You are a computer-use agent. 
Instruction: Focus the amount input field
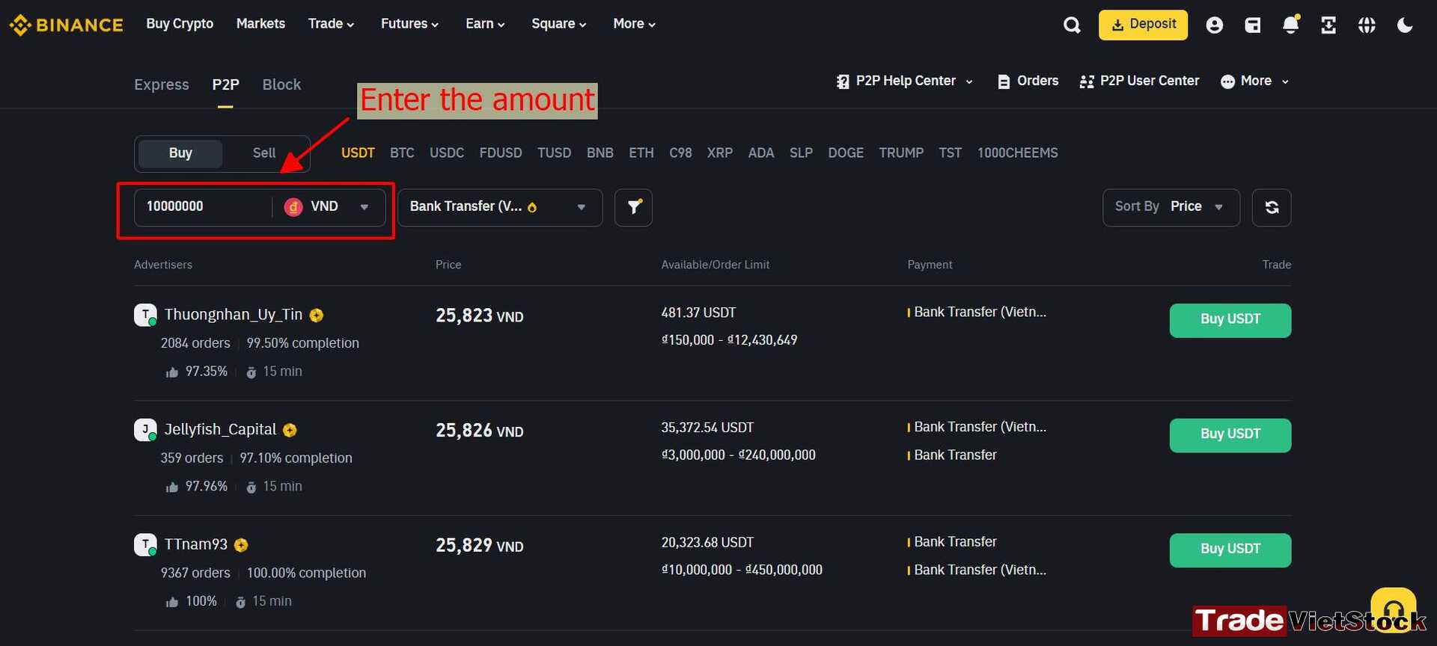tap(204, 207)
